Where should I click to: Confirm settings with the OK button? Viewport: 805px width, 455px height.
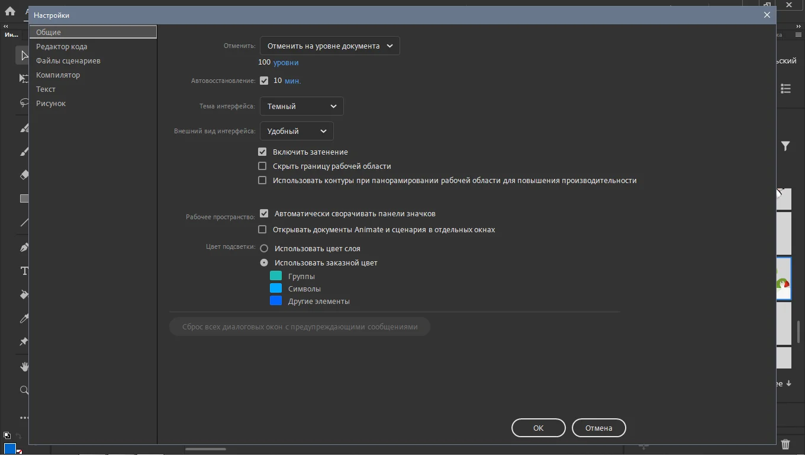coord(538,428)
